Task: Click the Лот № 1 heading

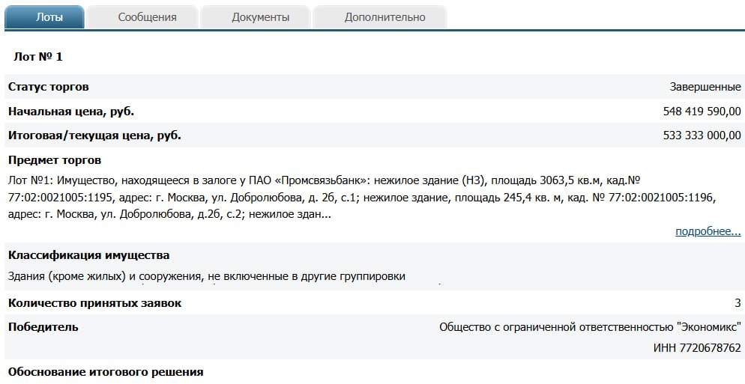Action: coord(38,56)
